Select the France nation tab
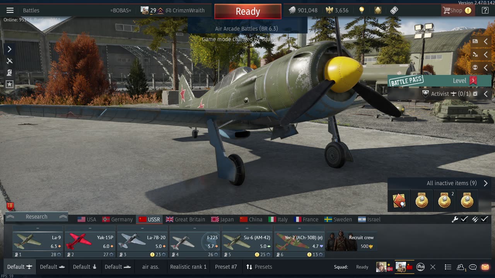 coord(306,219)
